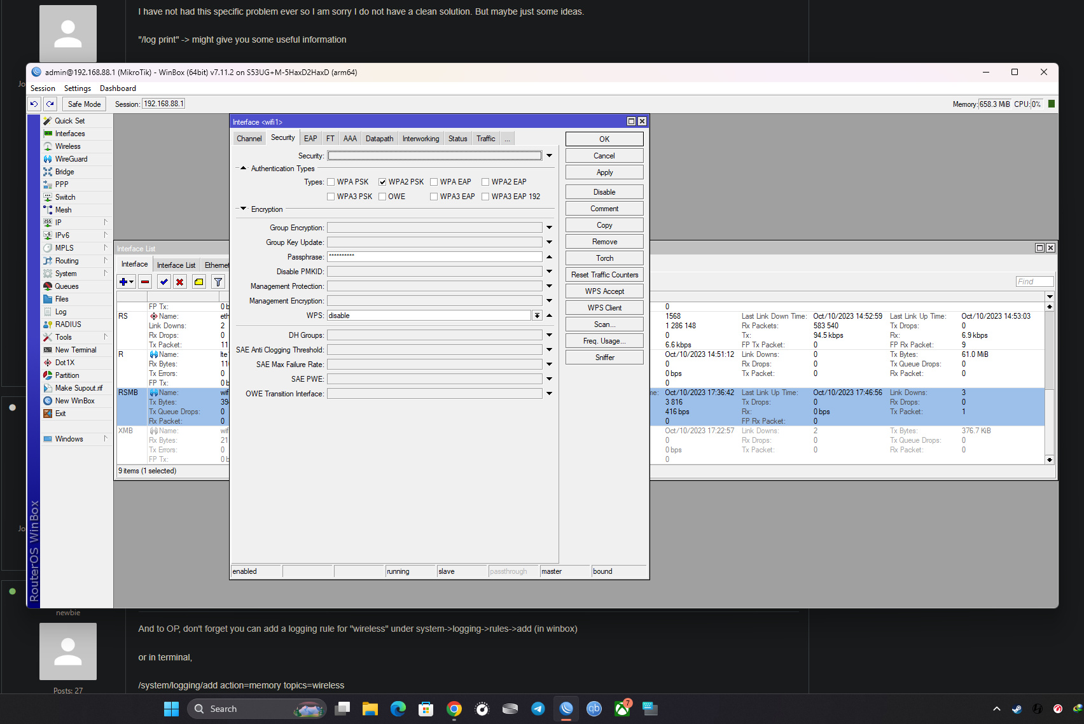
Task: Open Settings menu
Action: click(78, 88)
